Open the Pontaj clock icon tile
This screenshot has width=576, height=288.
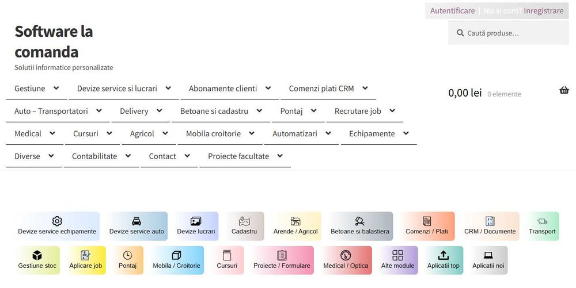tap(127, 255)
